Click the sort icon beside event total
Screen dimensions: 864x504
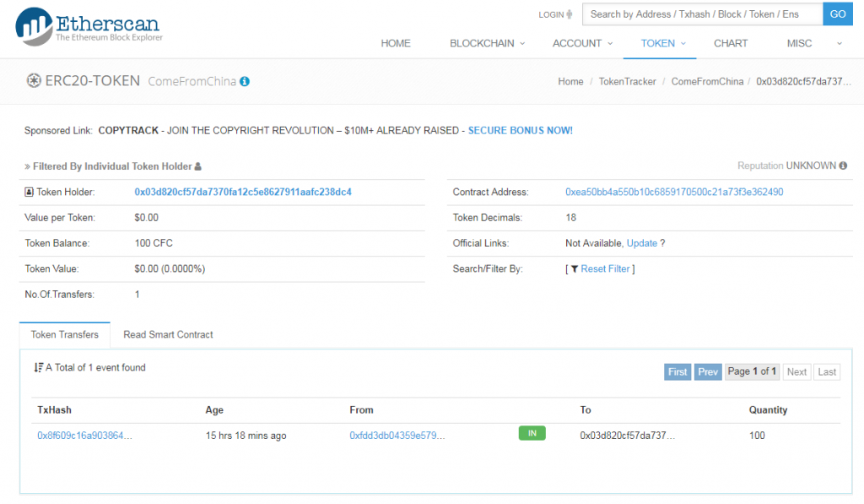38,367
